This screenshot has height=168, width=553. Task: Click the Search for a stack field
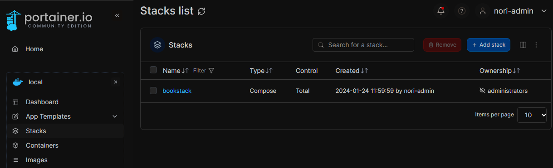click(x=363, y=45)
